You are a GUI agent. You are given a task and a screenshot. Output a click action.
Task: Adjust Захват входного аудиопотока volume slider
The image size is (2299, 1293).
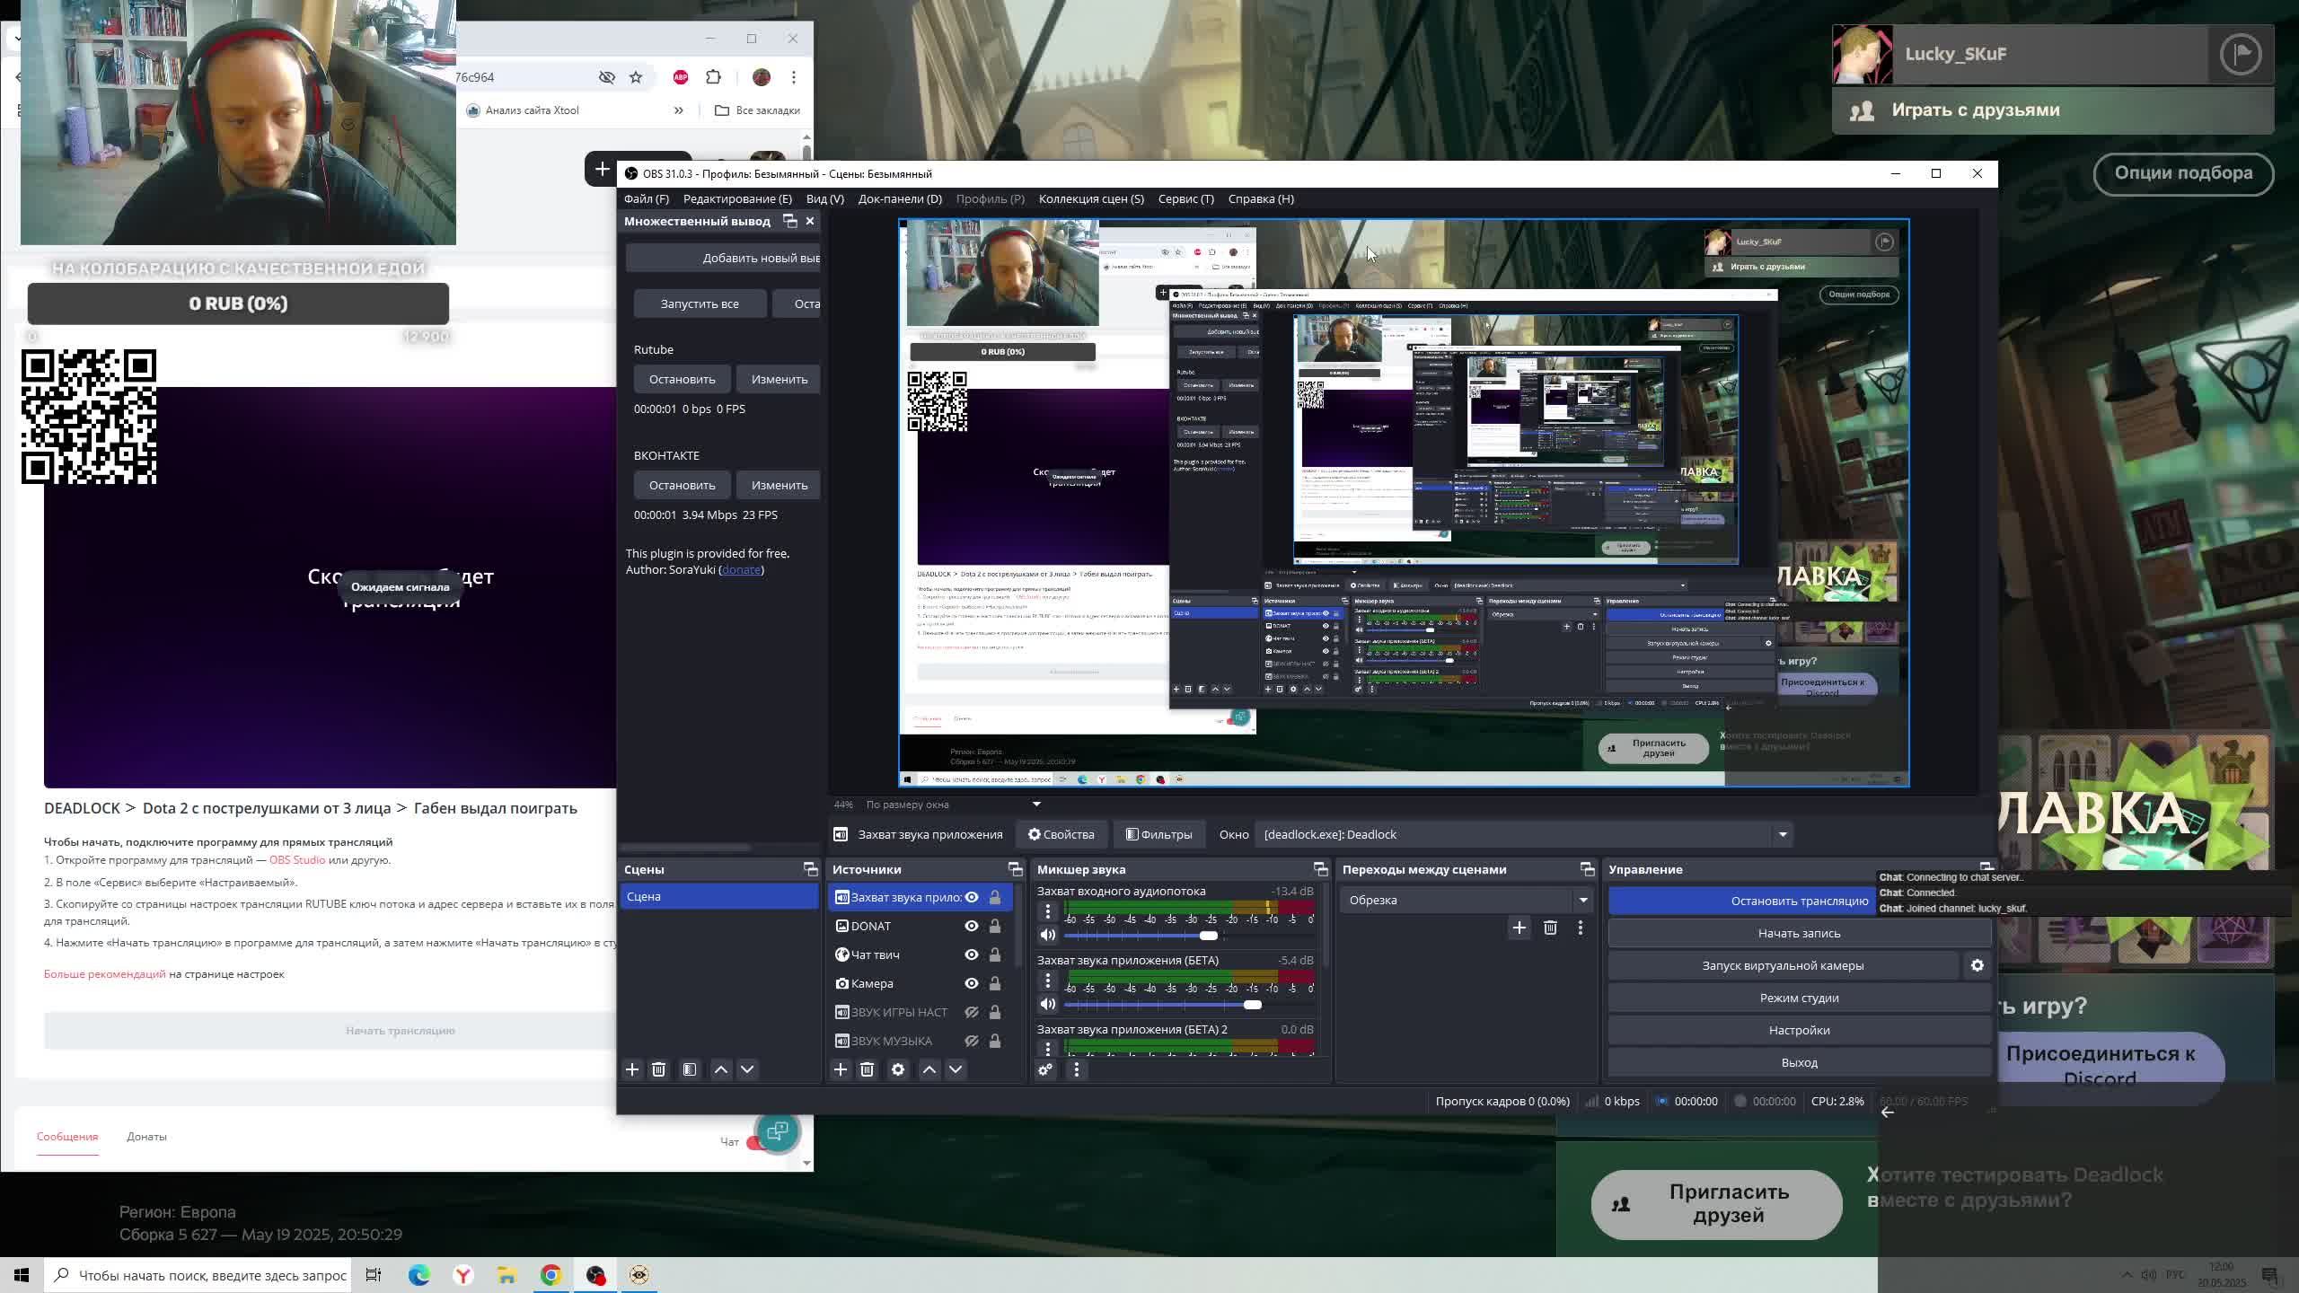(1209, 936)
